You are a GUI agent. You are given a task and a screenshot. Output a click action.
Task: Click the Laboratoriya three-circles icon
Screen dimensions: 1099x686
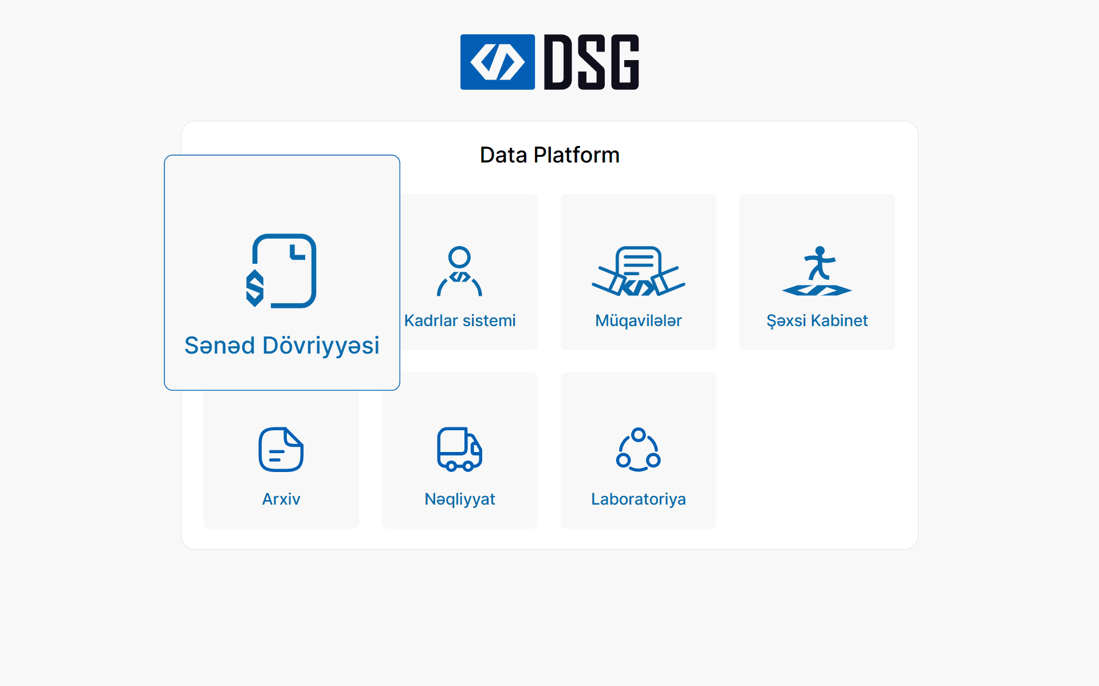click(638, 449)
